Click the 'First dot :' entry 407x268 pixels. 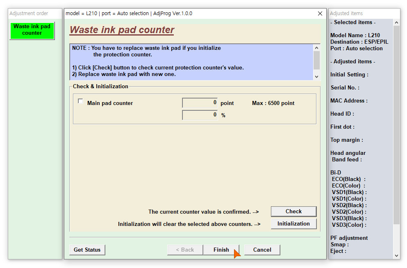pos(342,127)
